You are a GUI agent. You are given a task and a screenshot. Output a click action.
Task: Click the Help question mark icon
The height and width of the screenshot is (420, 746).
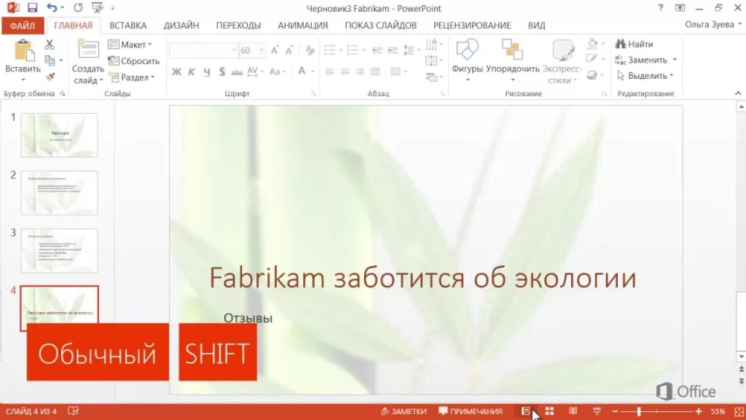click(x=660, y=8)
